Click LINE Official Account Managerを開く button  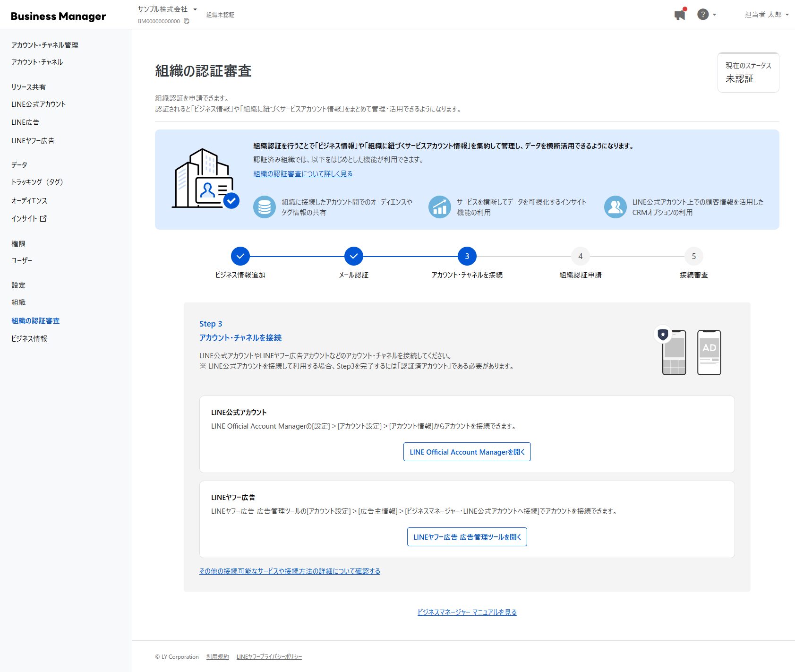pyautogui.click(x=467, y=452)
